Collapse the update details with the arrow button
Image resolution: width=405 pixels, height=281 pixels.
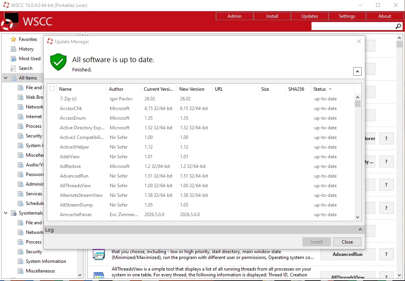click(x=357, y=71)
